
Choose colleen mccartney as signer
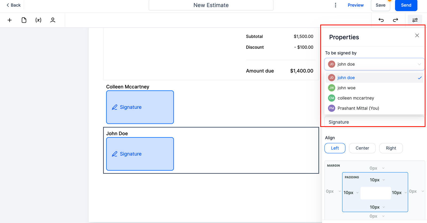coord(355,98)
